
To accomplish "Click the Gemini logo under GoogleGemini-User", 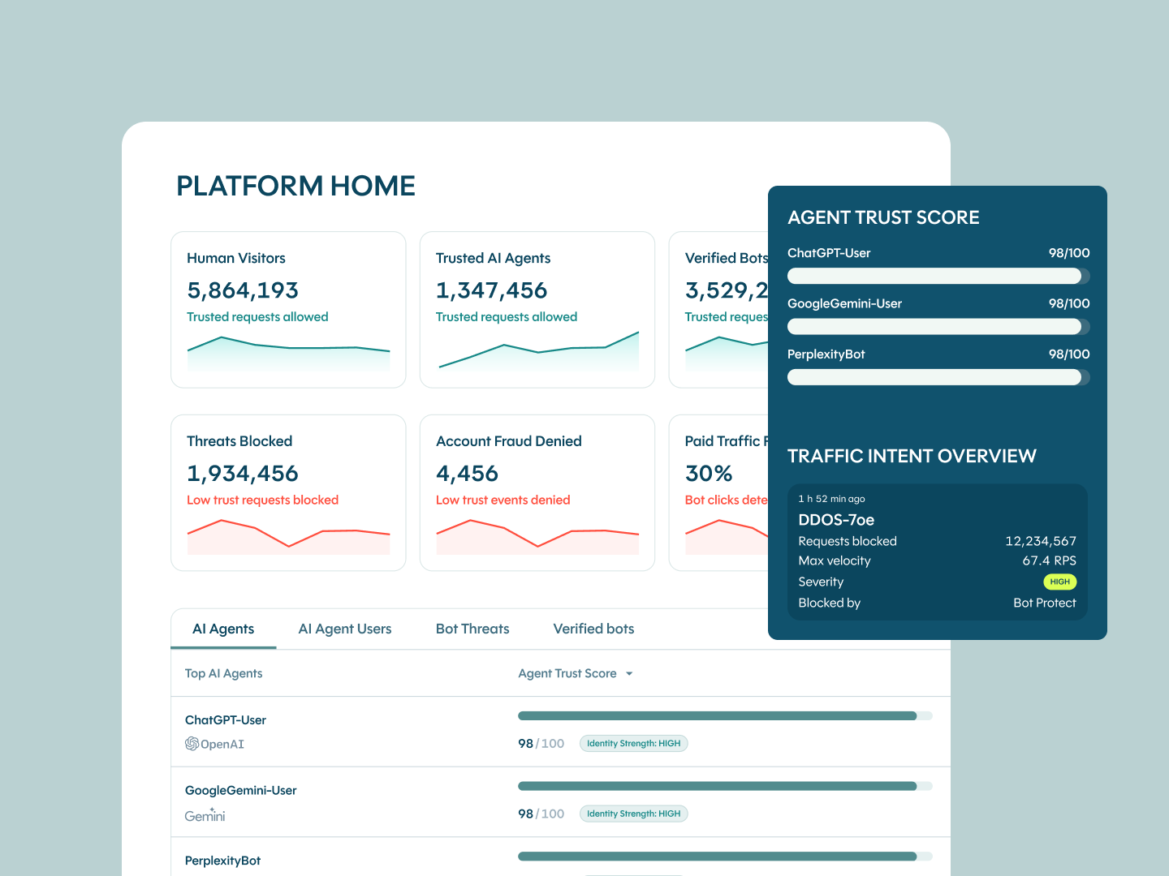I will [205, 815].
